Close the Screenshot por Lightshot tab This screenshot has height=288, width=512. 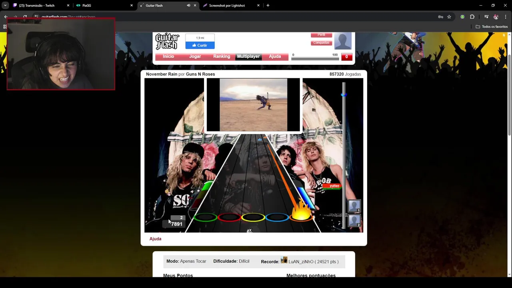[x=258, y=6]
